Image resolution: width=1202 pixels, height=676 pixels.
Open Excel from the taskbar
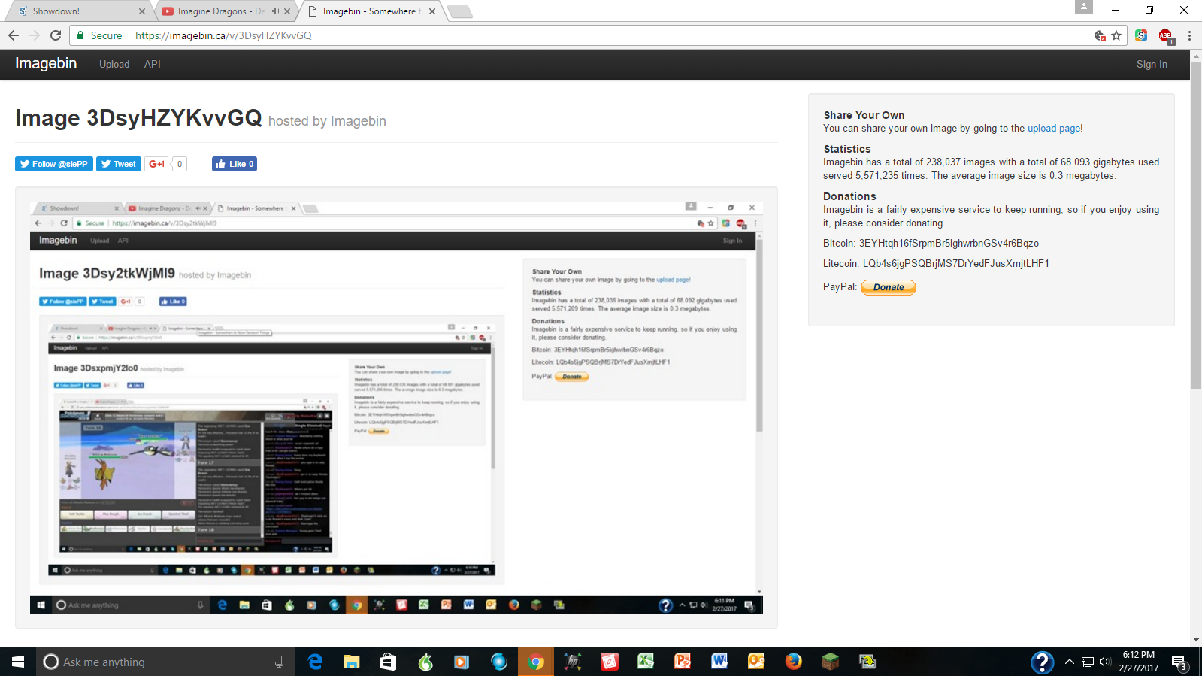[x=646, y=662]
